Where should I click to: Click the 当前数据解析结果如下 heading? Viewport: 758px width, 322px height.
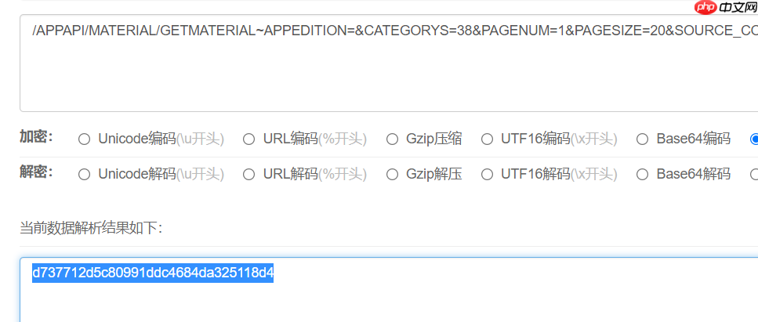point(91,228)
